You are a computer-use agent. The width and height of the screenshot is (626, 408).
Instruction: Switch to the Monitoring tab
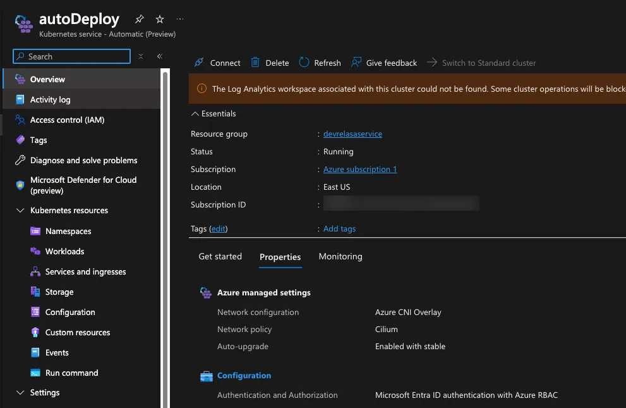pyautogui.click(x=340, y=257)
